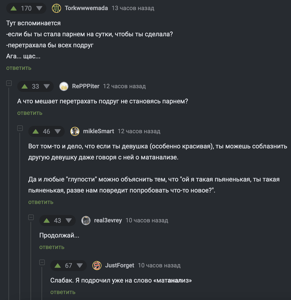This screenshot has height=300, width=291.
Task: Upvote real3evrey's "Продолжай..." comment
Action: (47, 220)
